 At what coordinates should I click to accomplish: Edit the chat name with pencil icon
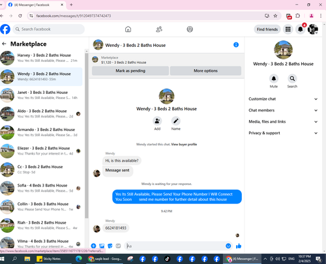[x=176, y=121]
